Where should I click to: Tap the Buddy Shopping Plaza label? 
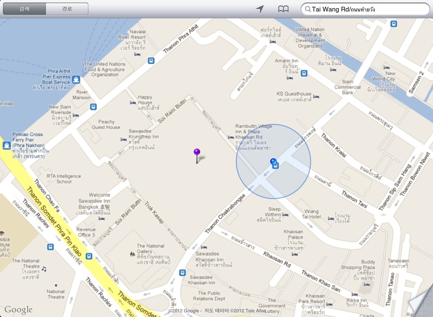(x=358, y=264)
